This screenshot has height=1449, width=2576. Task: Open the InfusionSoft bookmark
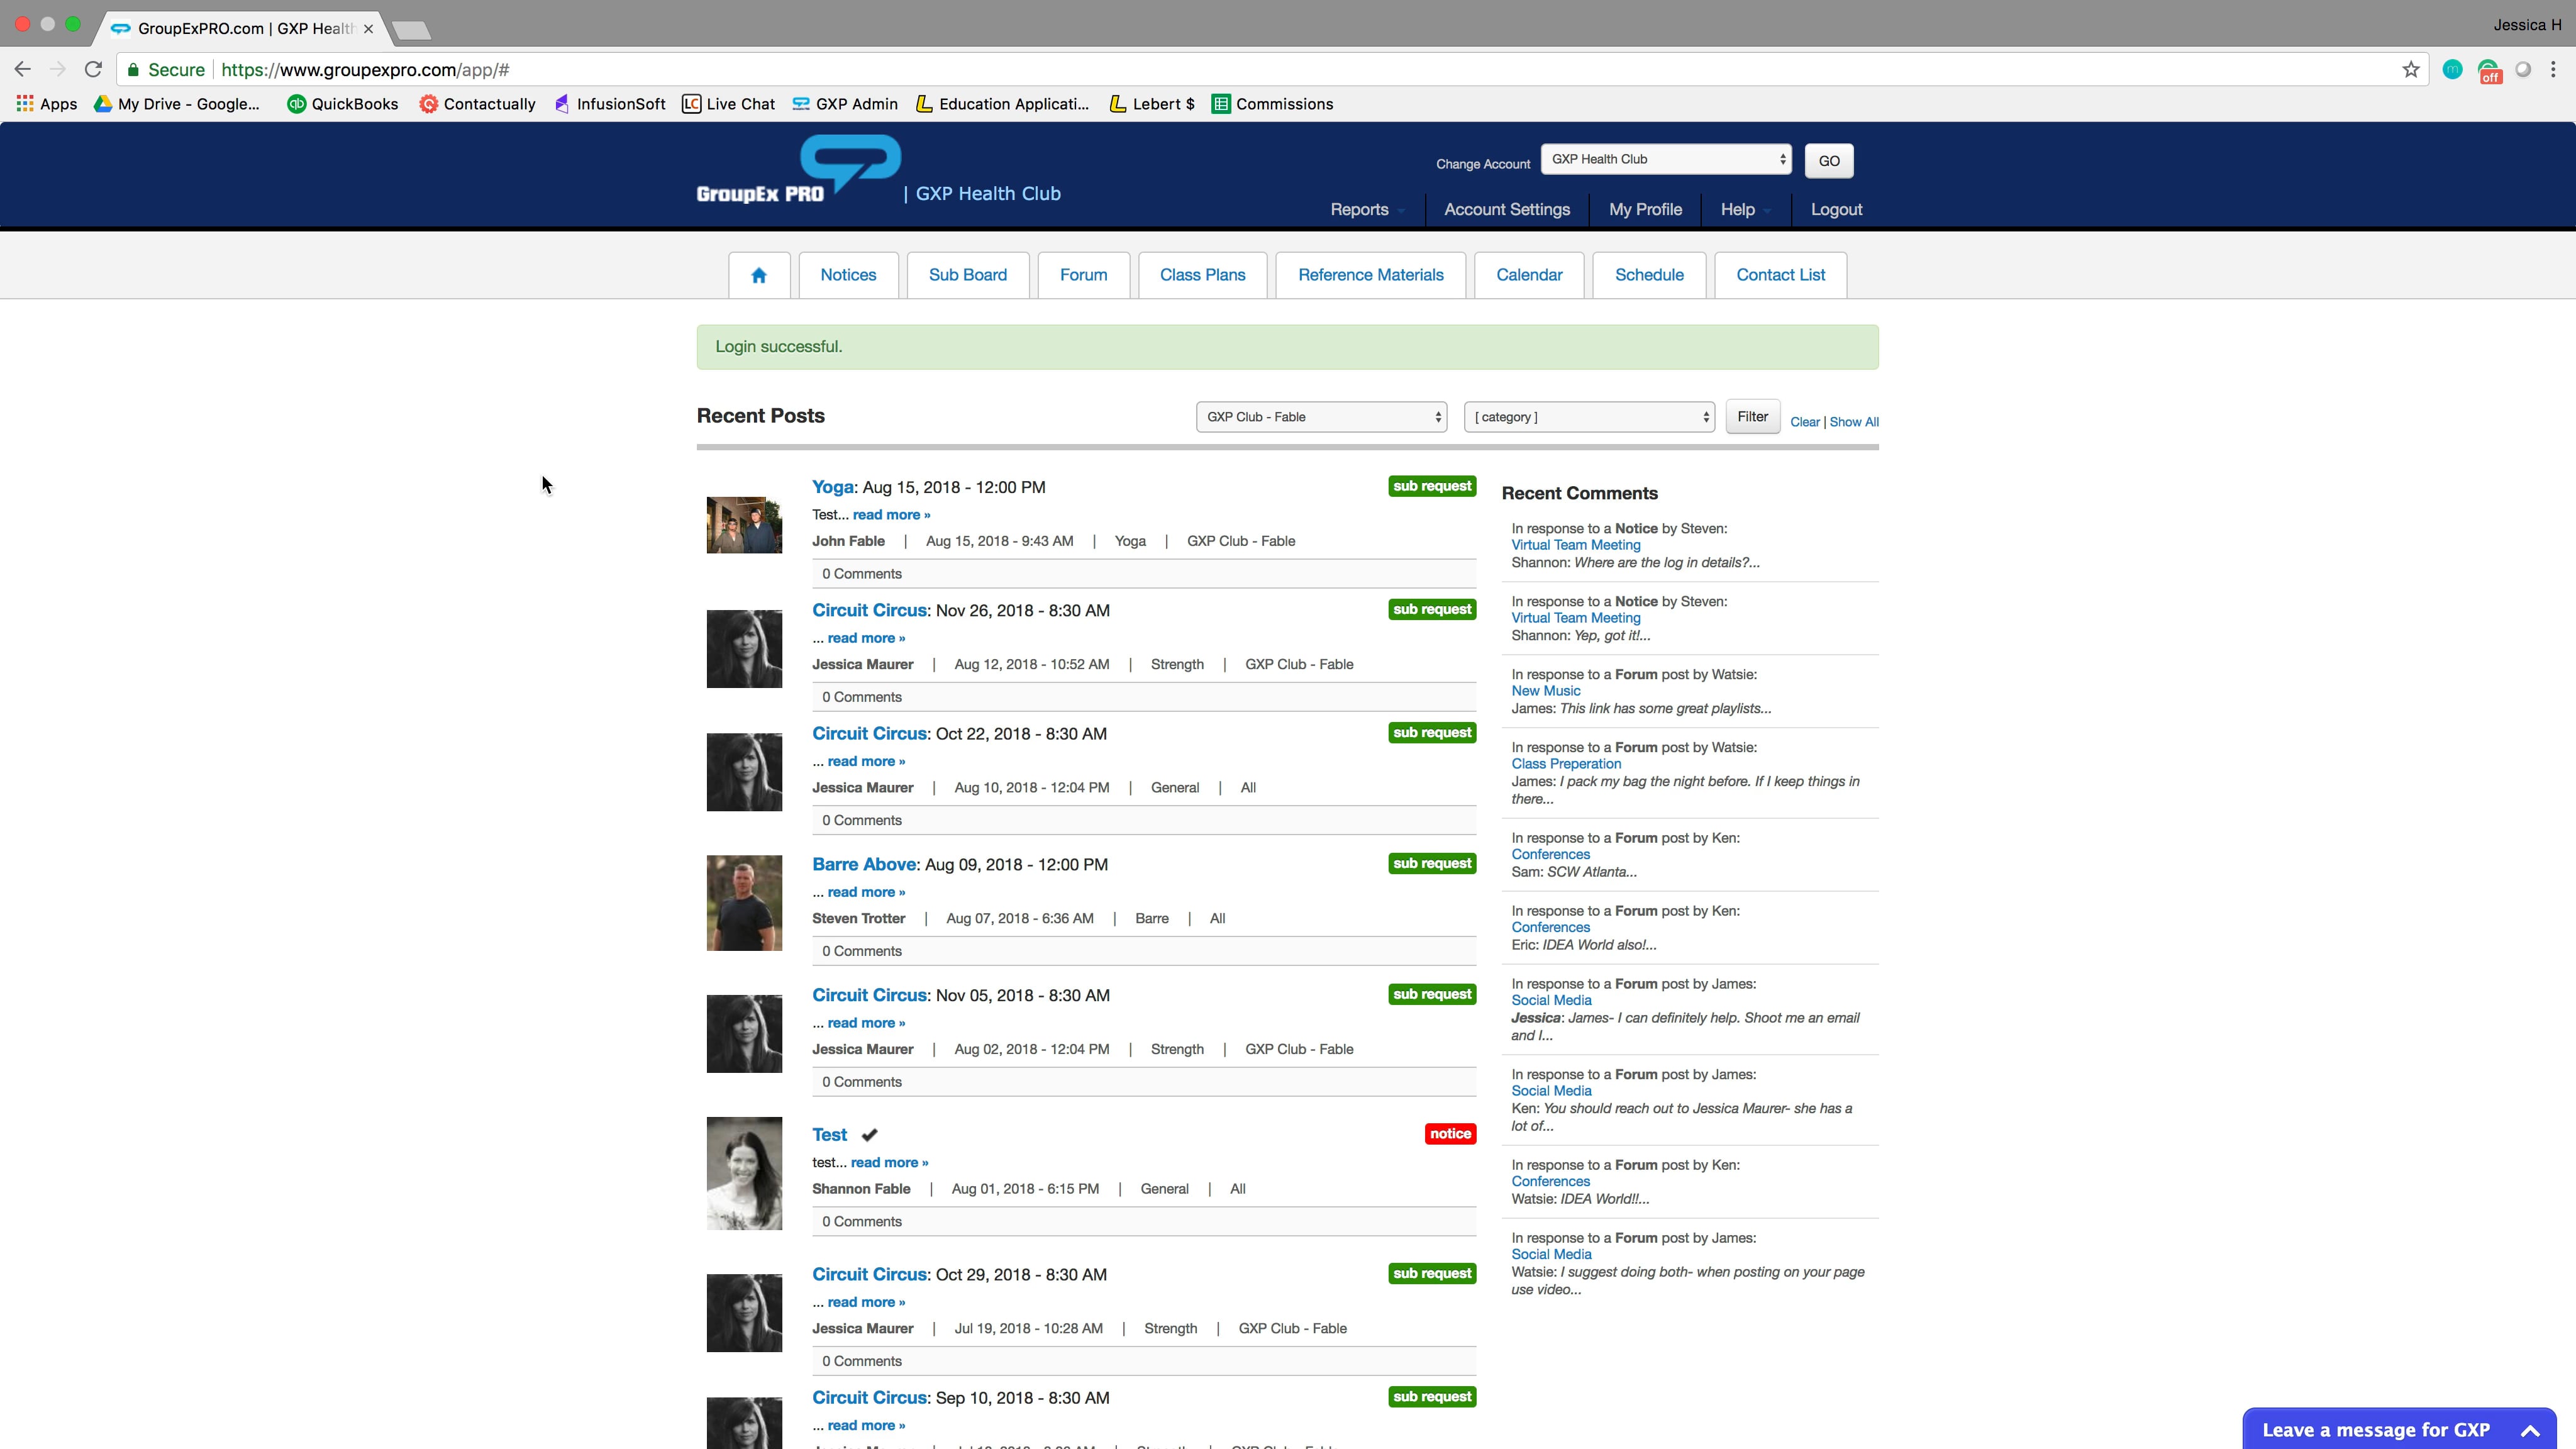coord(610,104)
